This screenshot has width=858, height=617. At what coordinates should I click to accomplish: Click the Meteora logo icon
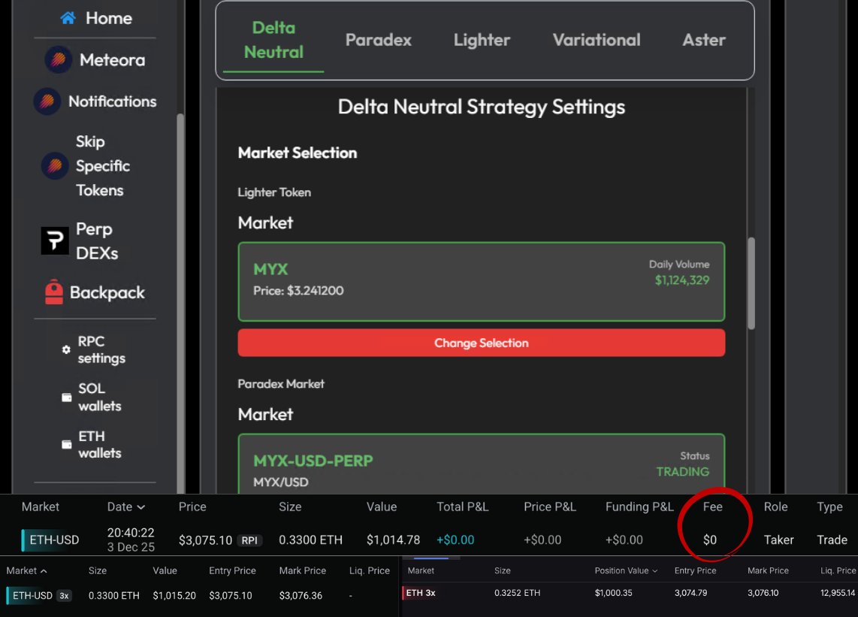click(x=58, y=59)
